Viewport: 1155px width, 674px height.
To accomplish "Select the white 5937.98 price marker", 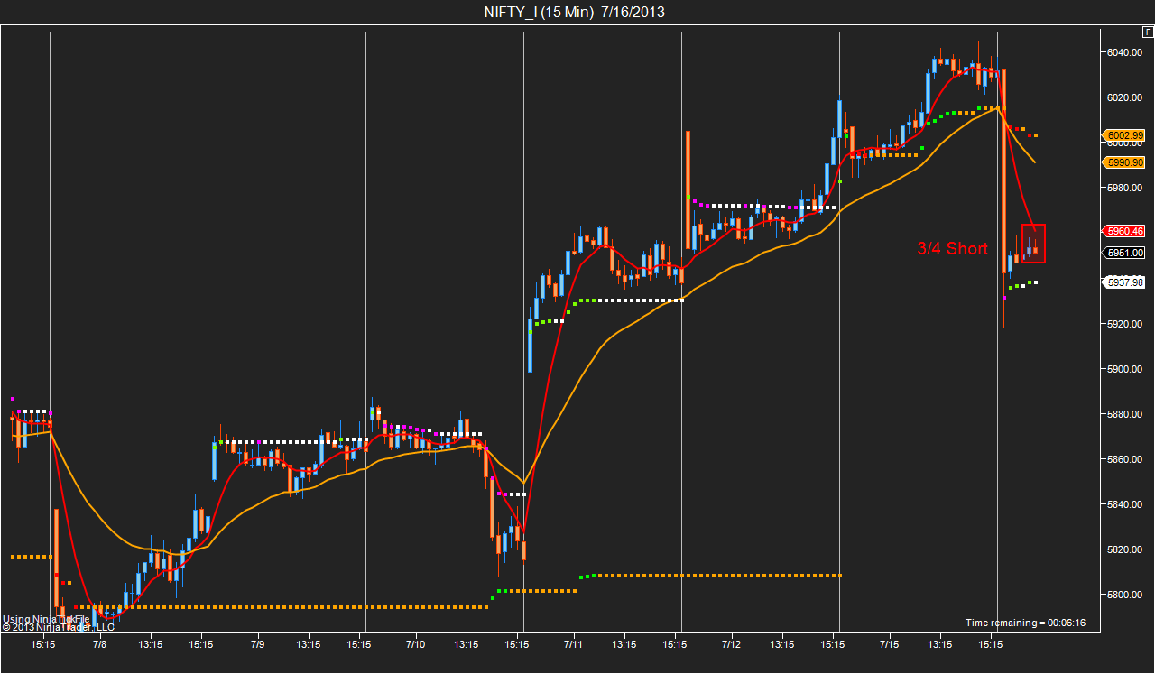I will [x=1123, y=282].
